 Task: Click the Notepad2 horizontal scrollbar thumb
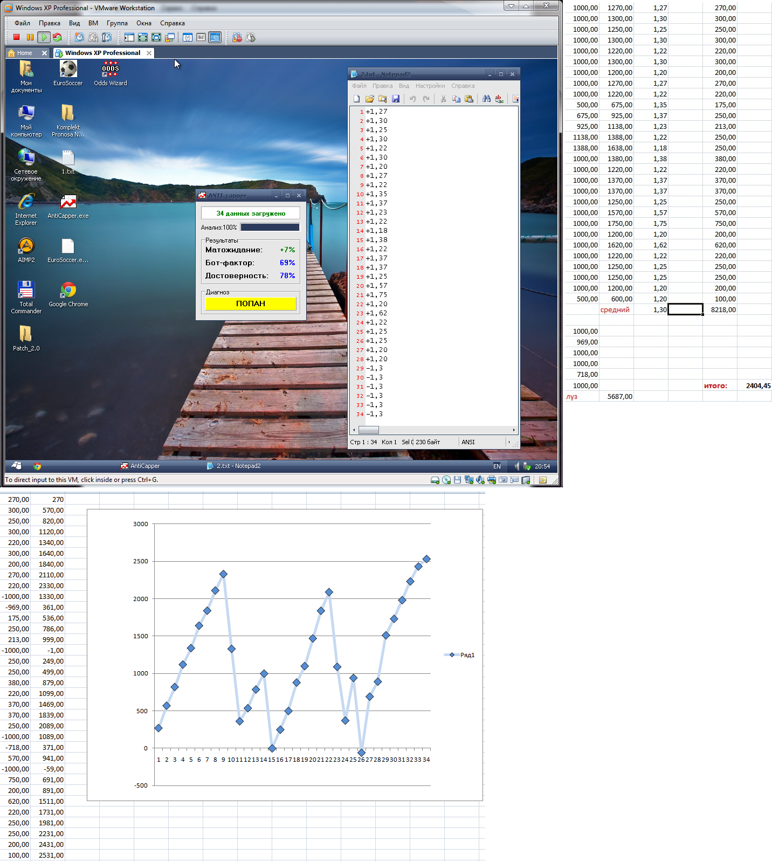[x=369, y=430]
